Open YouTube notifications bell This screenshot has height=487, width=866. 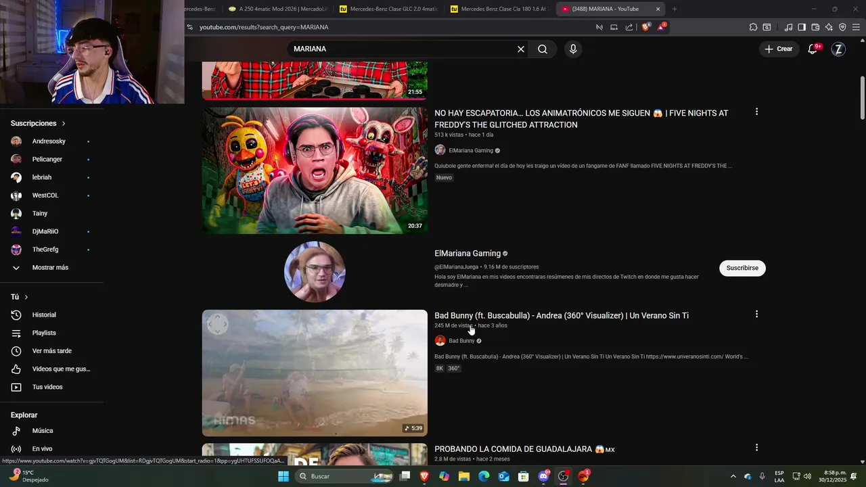click(x=813, y=49)
